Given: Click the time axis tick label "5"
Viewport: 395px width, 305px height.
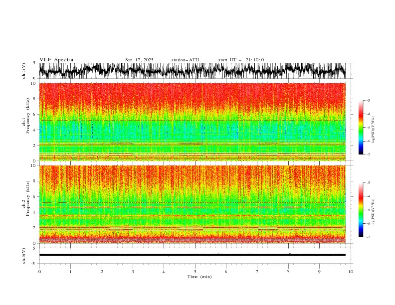Looking at the screenshot, I should pyautogui.click(x=195, y=272).
